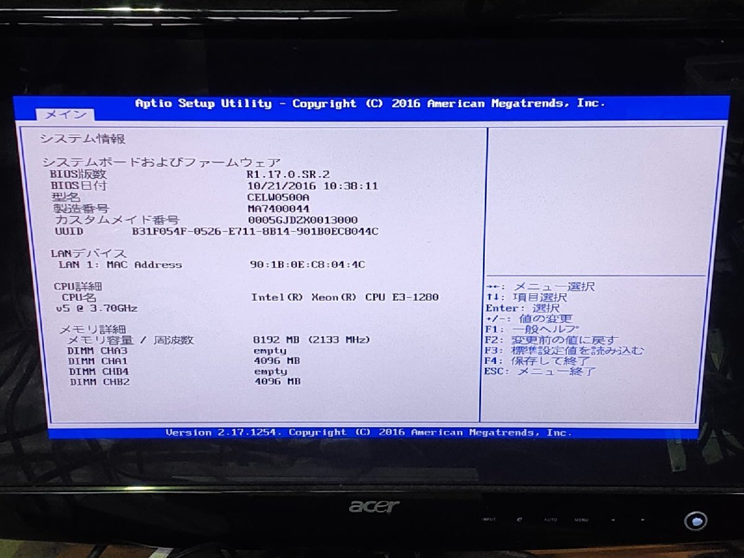This screenshot has width=744, height=558.
Task: Click the LANデバイス section heading
Action: 89,254
